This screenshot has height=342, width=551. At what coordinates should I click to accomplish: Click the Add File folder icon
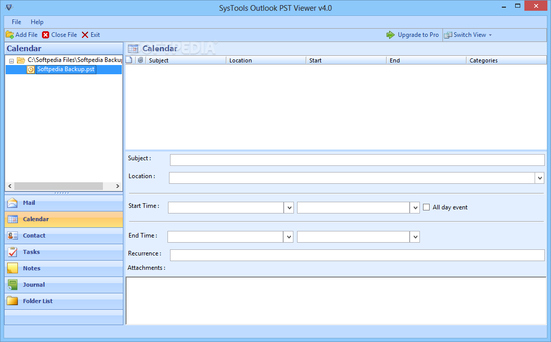(10, 35)
